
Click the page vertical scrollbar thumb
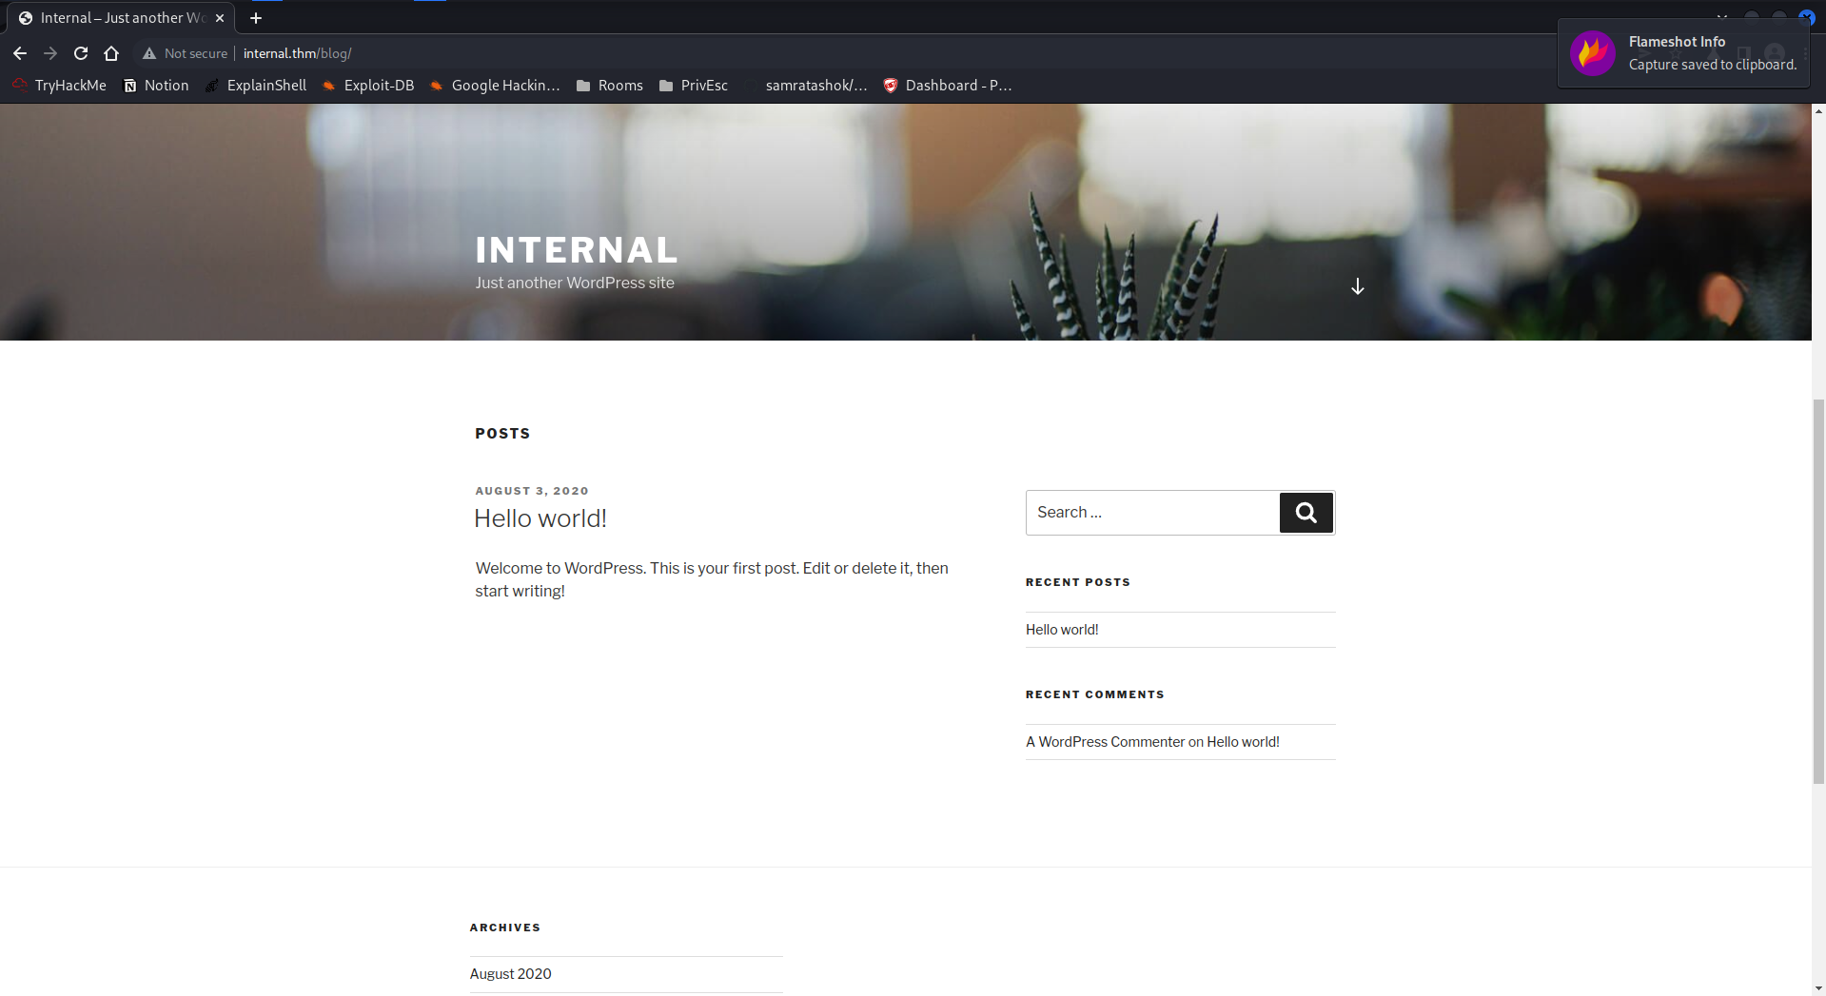click(x=1818, y=590)
